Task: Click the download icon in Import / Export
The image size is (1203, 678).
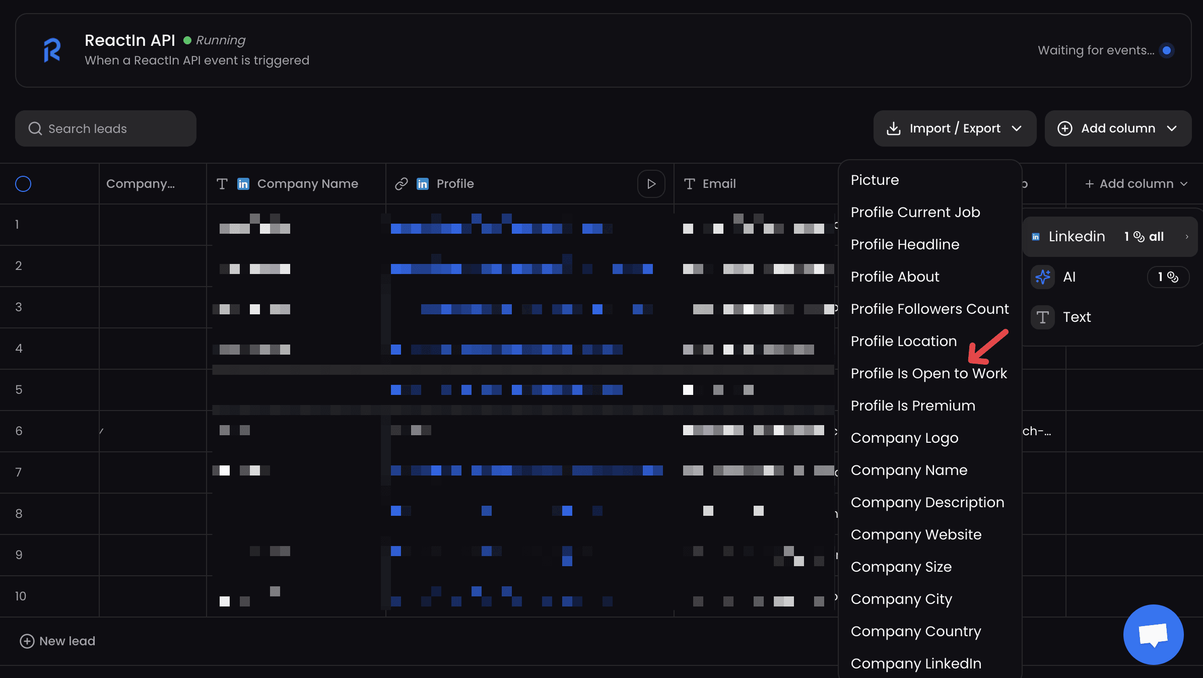Action: click(894, 128)
